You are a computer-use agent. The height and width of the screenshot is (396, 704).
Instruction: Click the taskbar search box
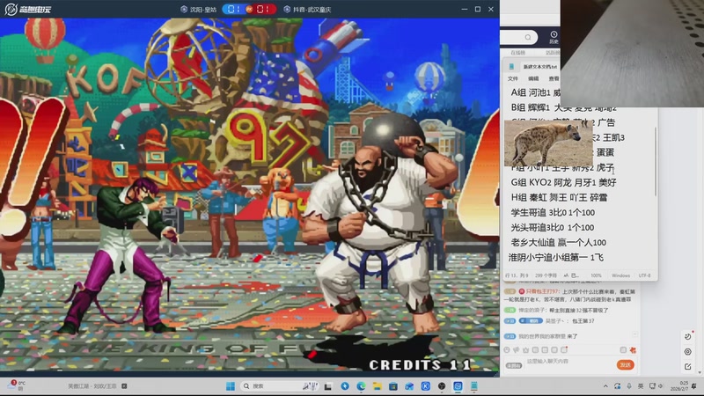[278, 386]
